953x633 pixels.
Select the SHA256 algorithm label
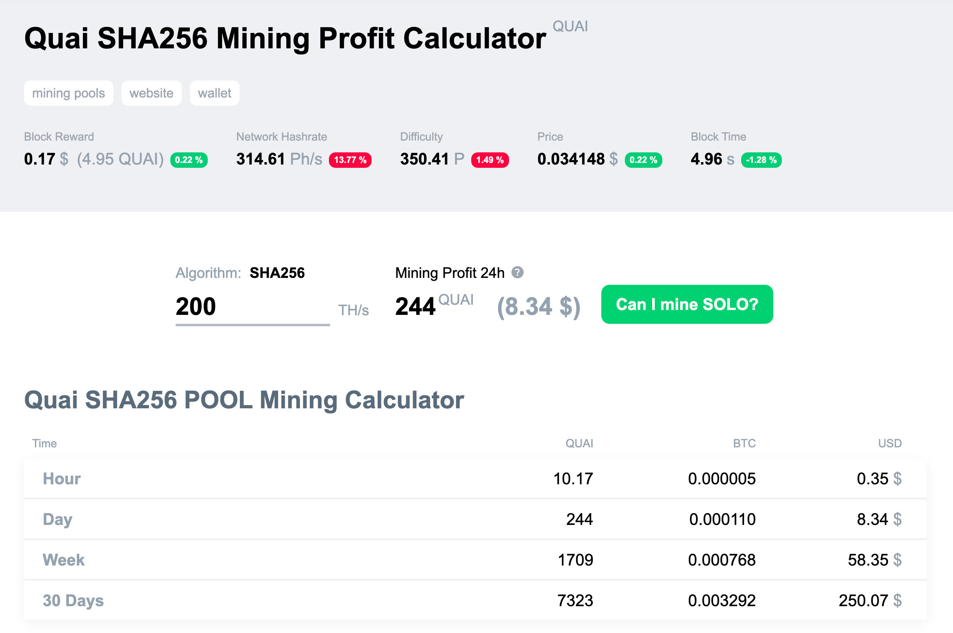(278, 273)
